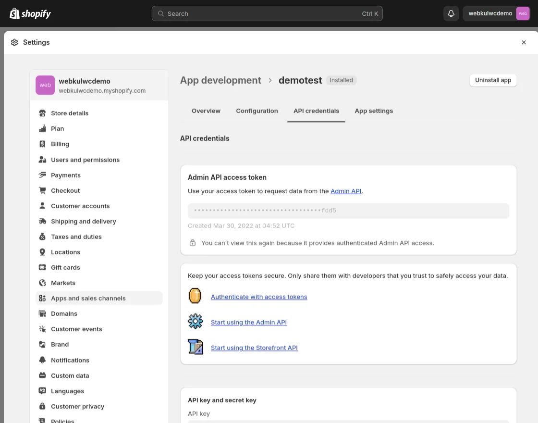Click the Settings gear icon
This screenshot has height=423, width=538.
(14, 42)
